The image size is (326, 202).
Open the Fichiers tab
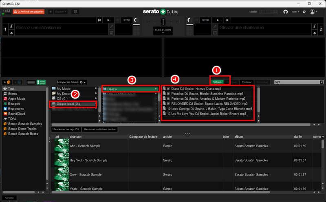217,82
